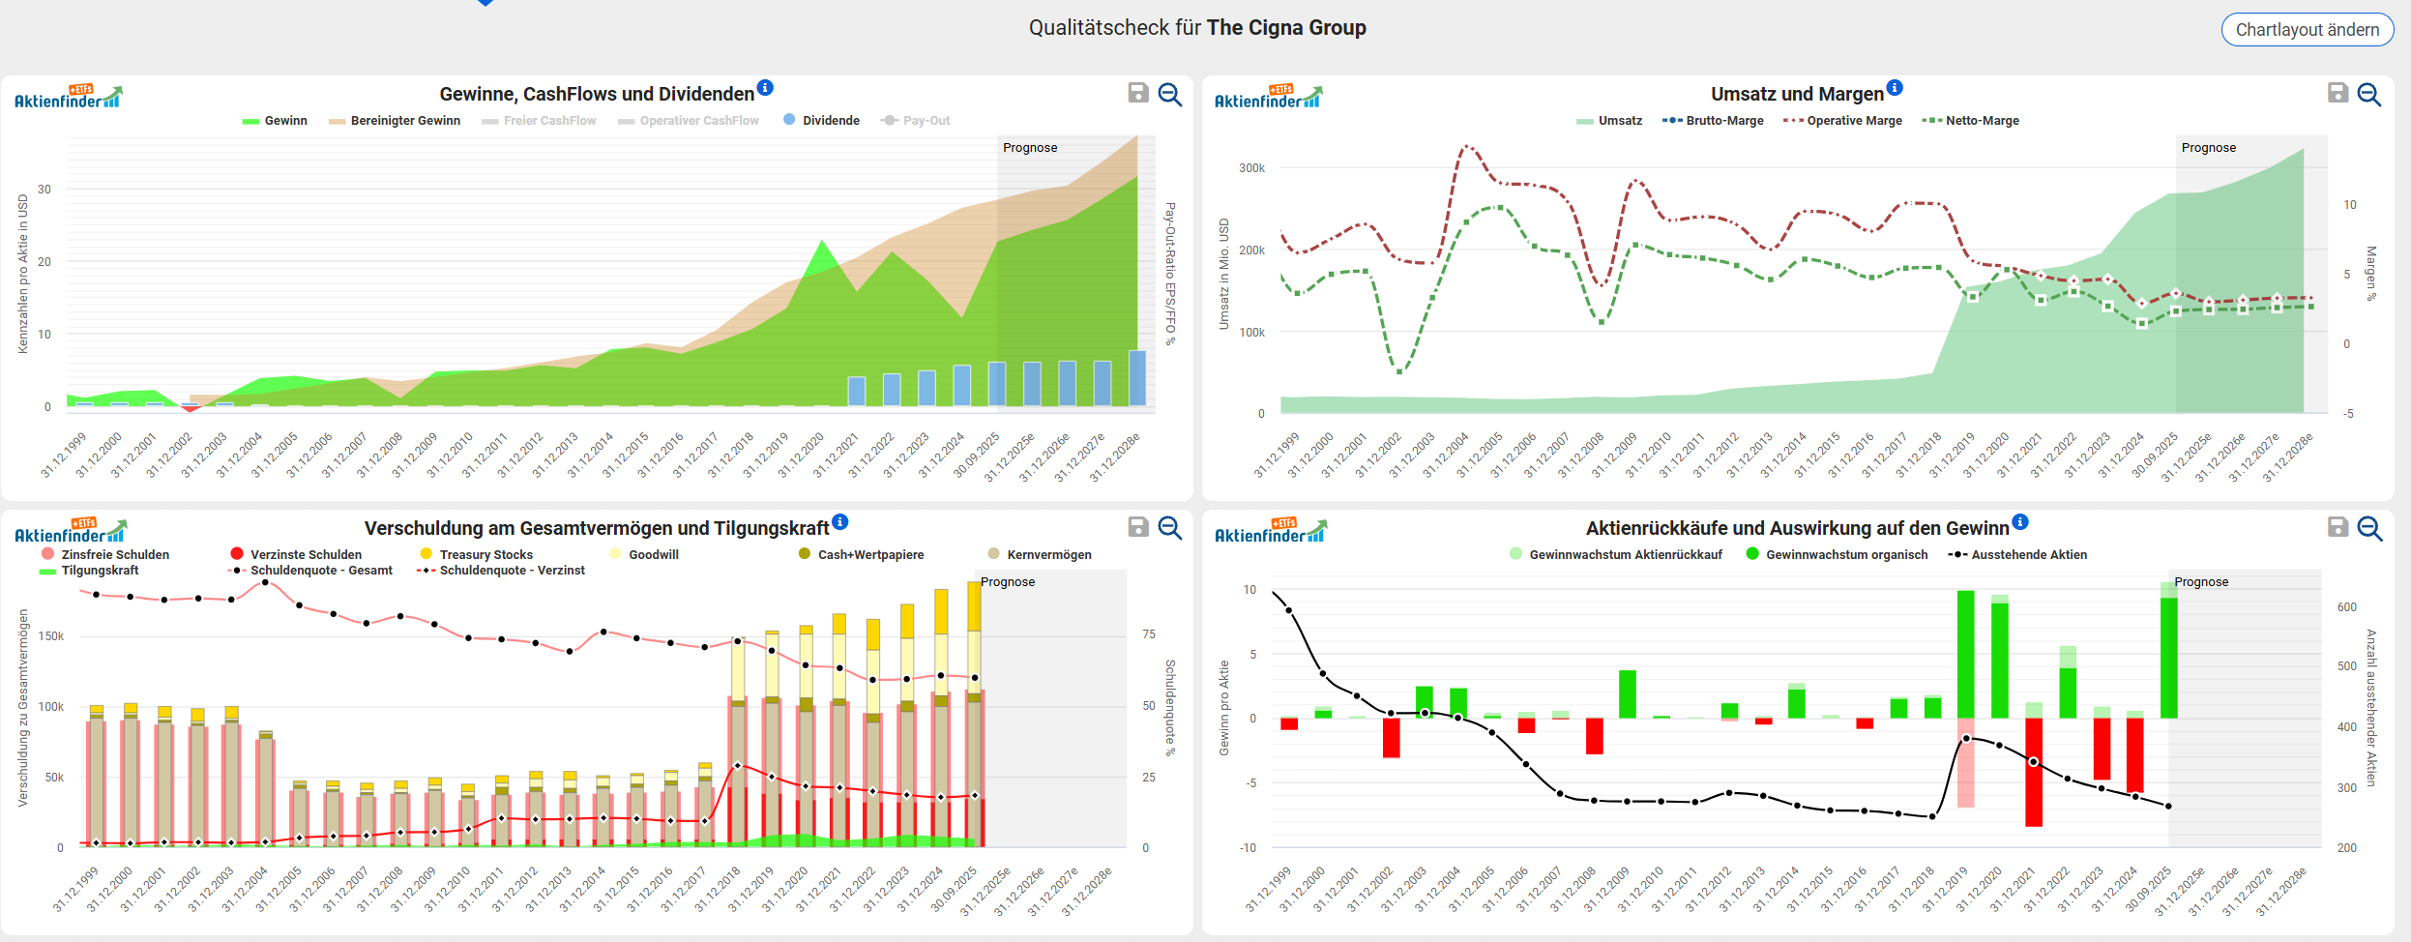
Task: Open Aktienfinder logo in the Gewinne chart
Action: click(x=69, y=96)
